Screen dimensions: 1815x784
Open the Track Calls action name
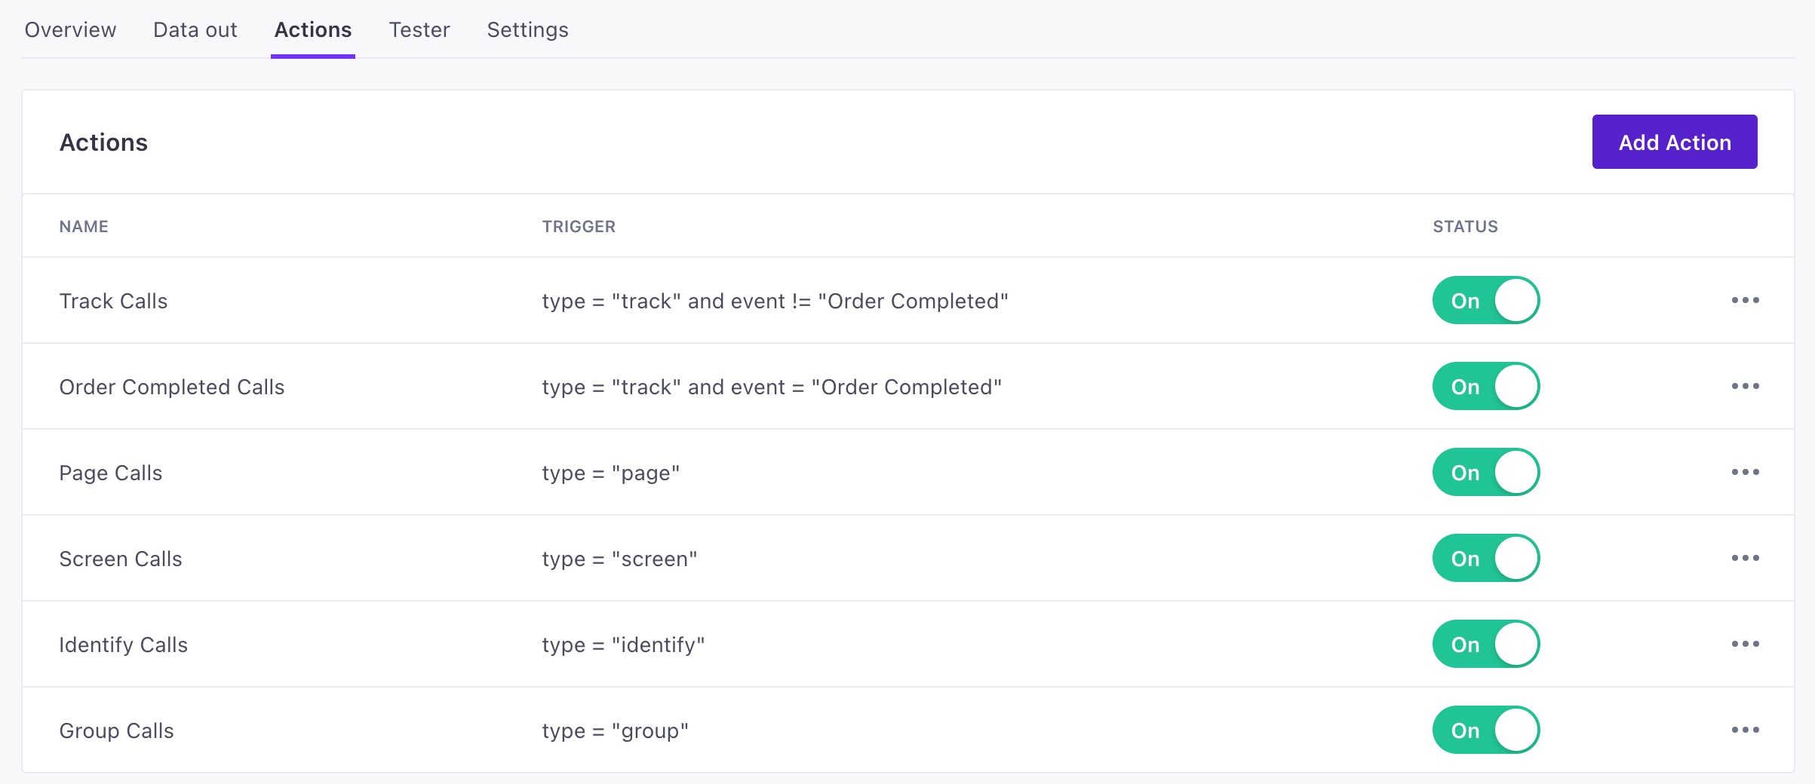coord(113,301)
